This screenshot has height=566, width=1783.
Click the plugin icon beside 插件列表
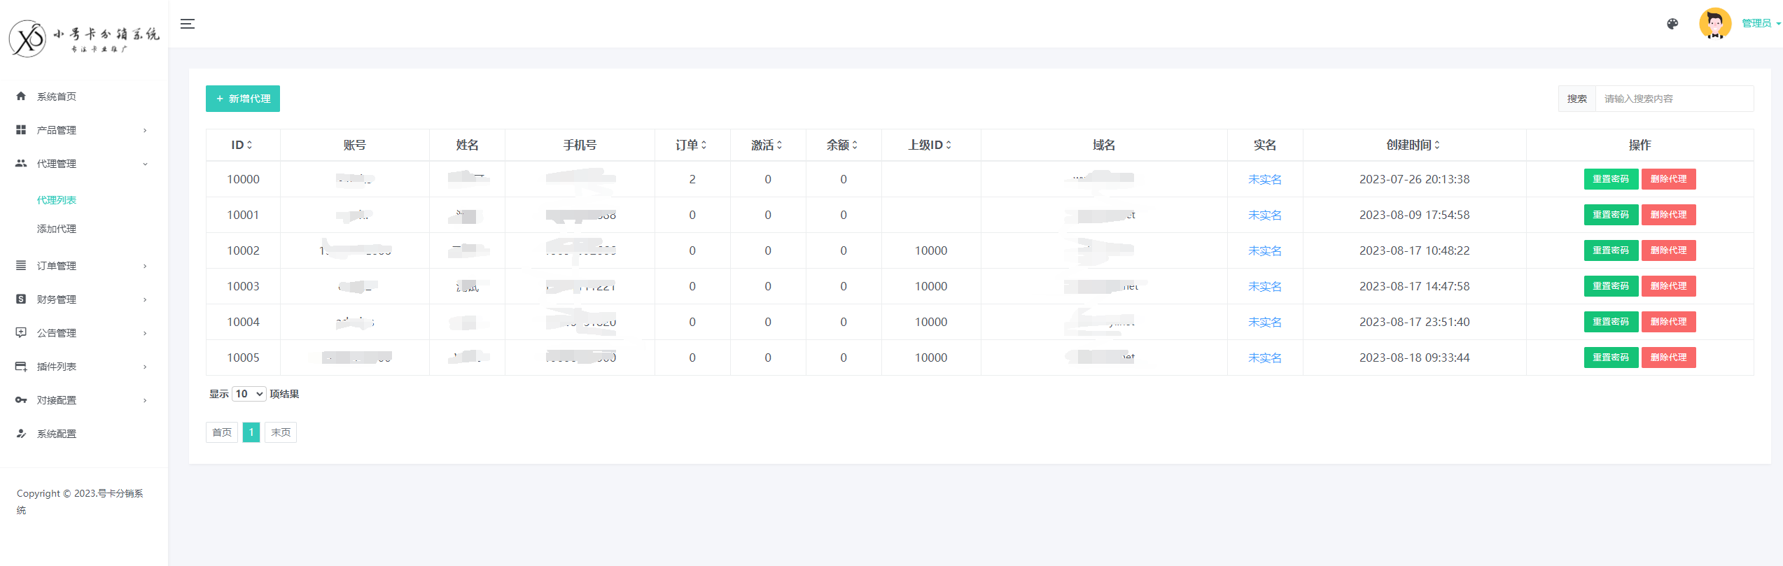tap(21, 367)
